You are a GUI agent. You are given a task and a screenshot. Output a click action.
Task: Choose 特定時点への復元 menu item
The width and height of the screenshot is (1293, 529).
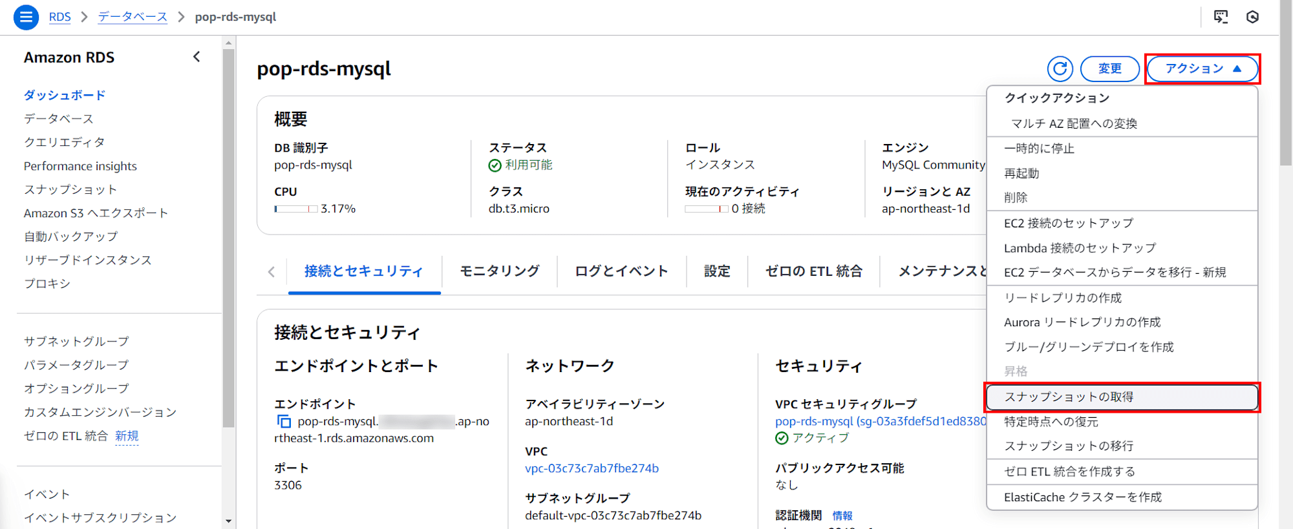tap(1122, 422)
